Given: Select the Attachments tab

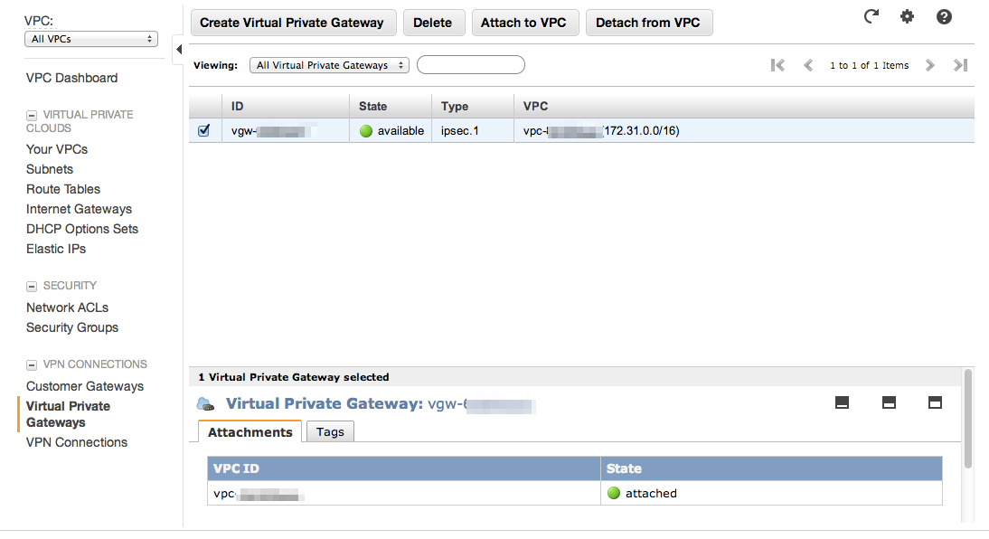Looking at the screenshot, I should [x=250, y=431].
